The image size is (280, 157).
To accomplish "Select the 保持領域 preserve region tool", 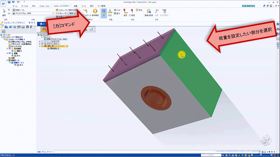I will click(x=95, y=13).
